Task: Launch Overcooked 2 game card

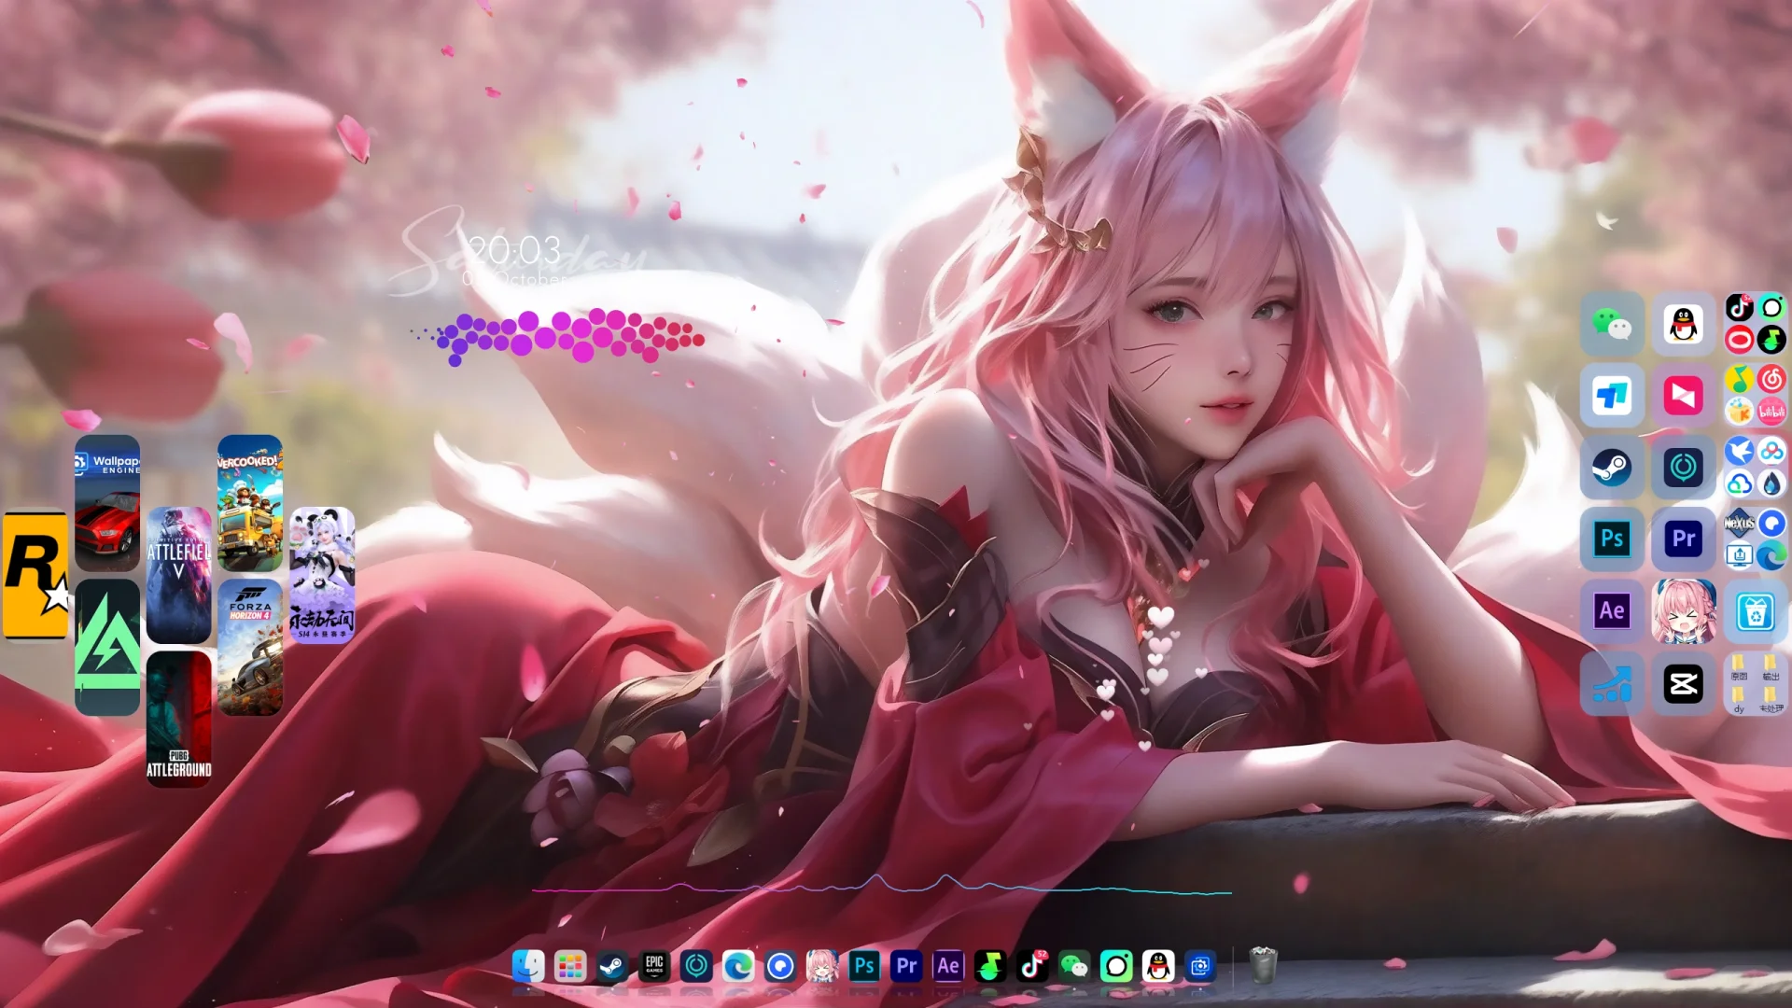Action: pyautogui.click(x=250, y=503)
